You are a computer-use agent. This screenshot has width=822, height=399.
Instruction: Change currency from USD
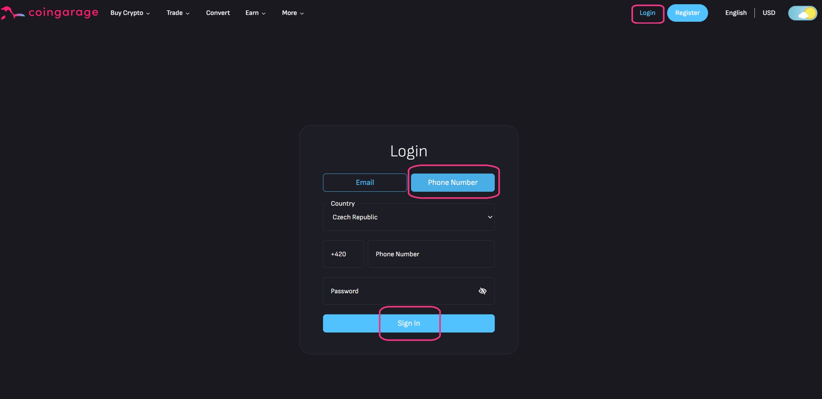point(769,13)
